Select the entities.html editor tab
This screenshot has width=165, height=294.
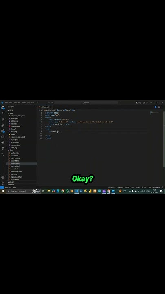click(45, 107)
